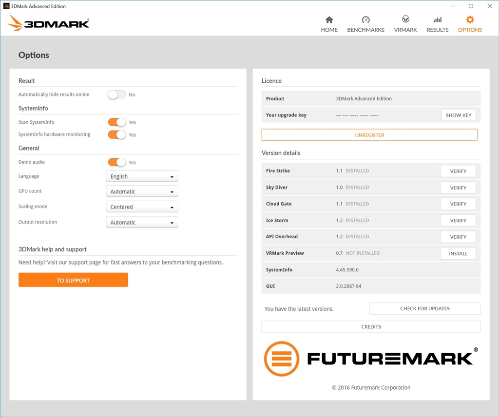Click the Home house icon
Image resolution: width=499 pixels, height=417 pixels.
(x=329, y=20)
